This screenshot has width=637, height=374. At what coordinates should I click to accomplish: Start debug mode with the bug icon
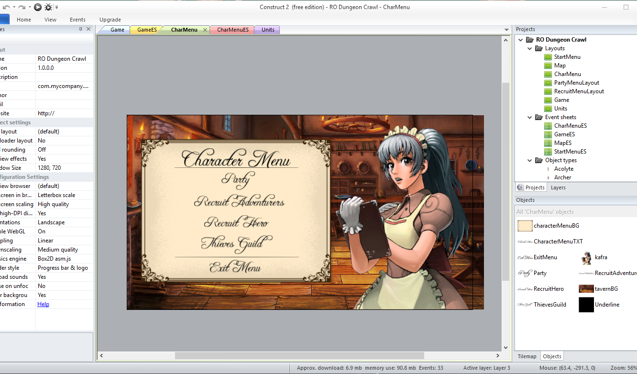coord(48,7)
